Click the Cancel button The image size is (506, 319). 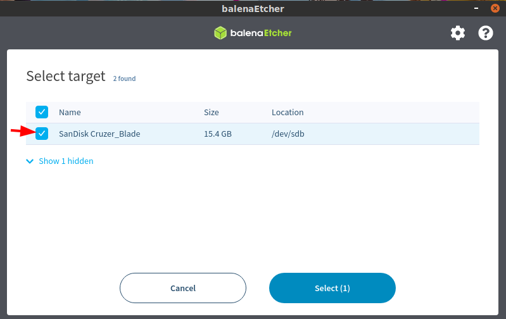[x=183, y=288]
